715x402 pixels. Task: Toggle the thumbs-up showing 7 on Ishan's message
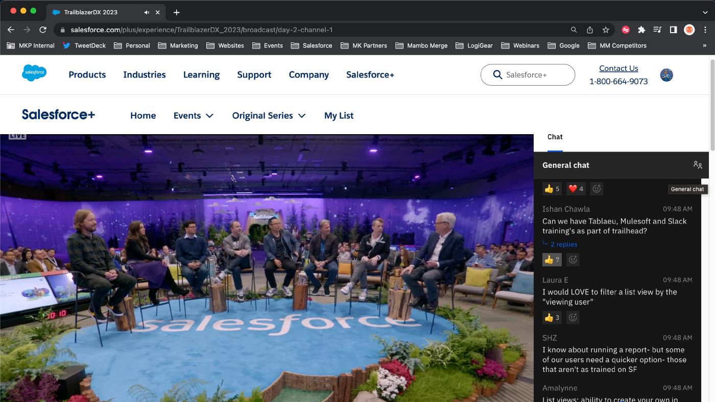(552, 259)
